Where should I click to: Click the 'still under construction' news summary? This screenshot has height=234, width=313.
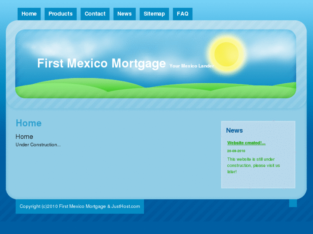click(x=254, y=165)
